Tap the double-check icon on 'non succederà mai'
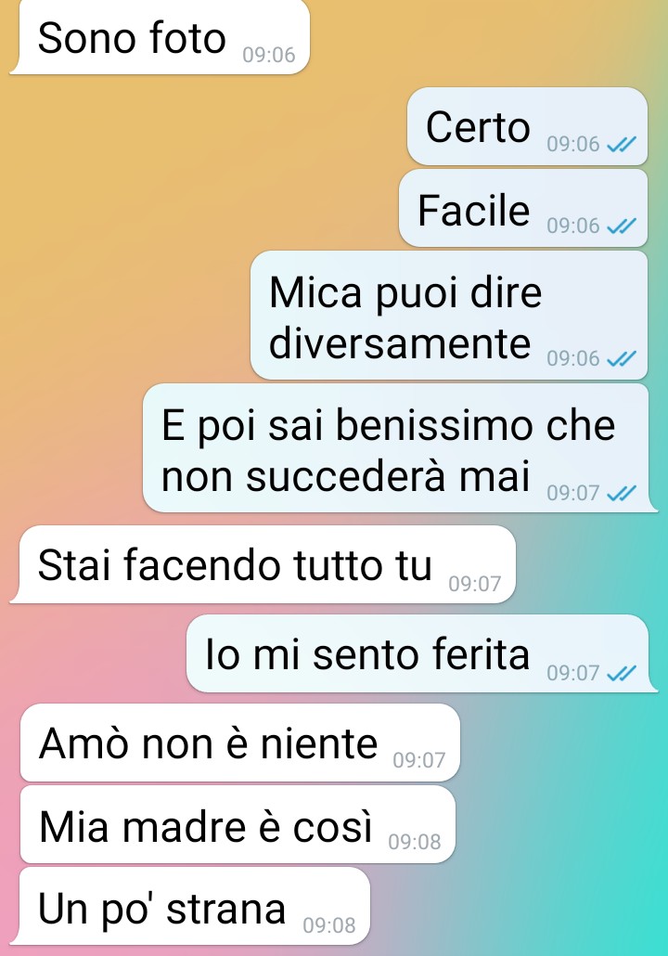Image resolution: width=668 pixels, height=956 pixels. click(x=622, y=492)
